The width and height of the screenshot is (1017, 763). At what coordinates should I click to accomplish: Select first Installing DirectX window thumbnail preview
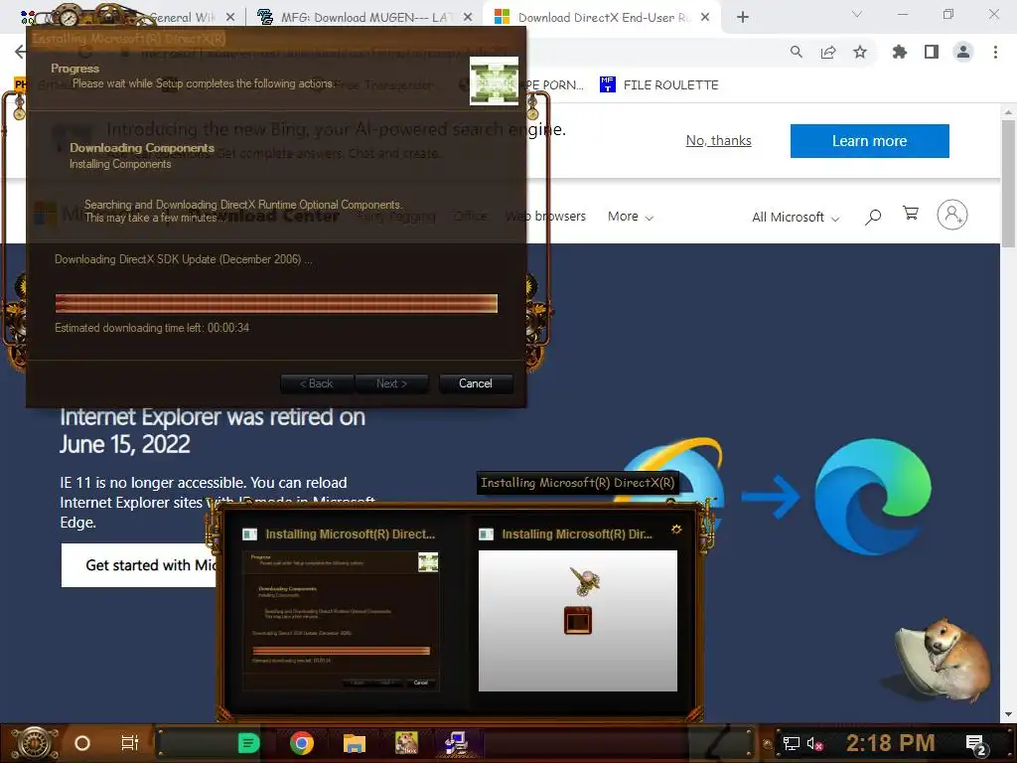(x=341, y=620)
